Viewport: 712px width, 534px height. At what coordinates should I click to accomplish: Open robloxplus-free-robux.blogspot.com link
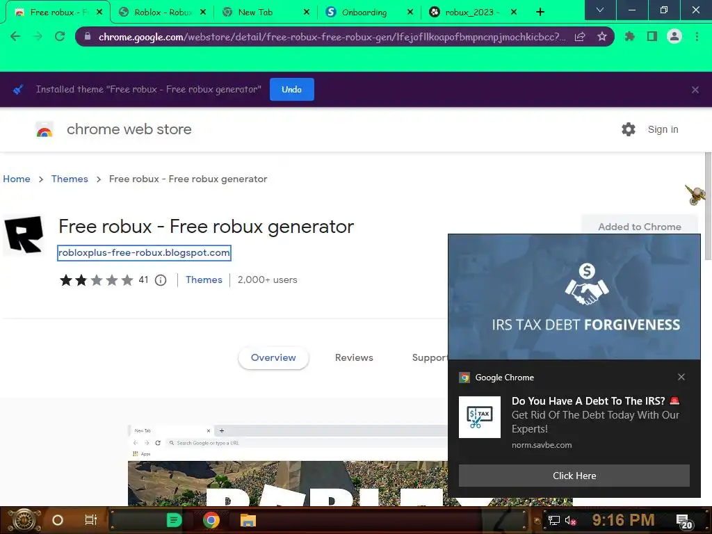[144, 253]
